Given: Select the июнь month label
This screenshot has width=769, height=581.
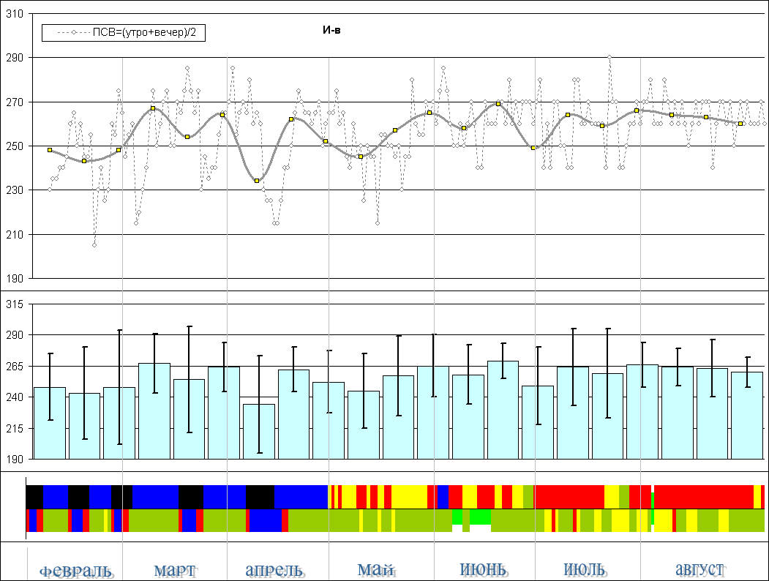Looking at the screenshot, I should click(483, 570).
